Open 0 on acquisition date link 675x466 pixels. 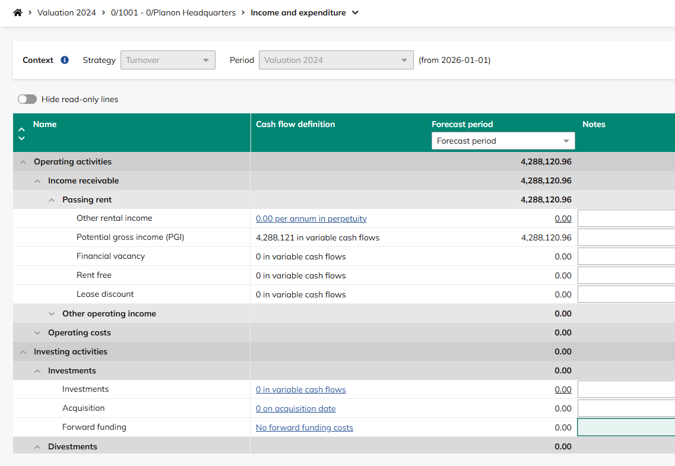(x=296, y=408)
